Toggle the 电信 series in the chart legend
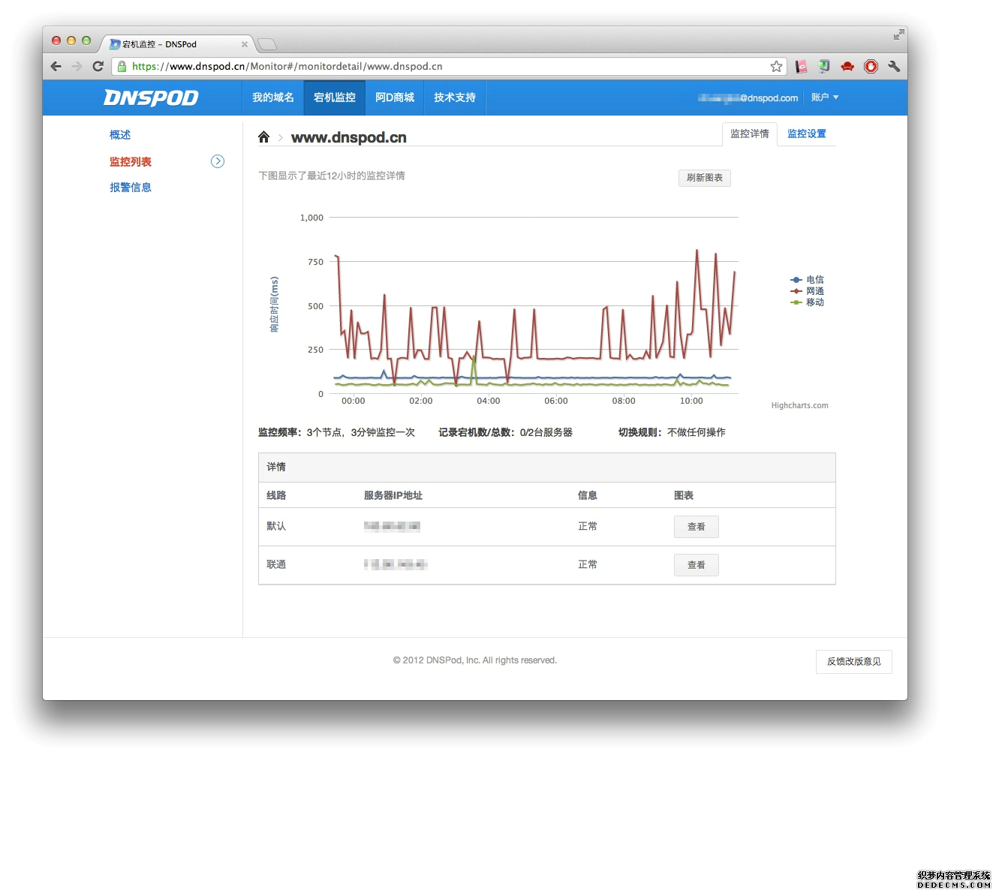 tap(808, 280)
